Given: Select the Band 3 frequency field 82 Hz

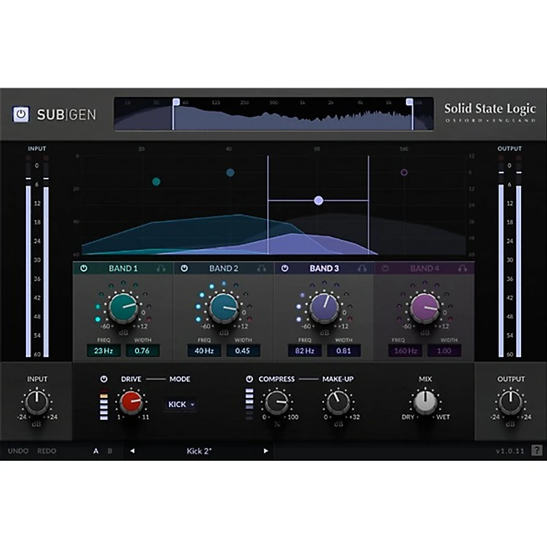Looking at the screenshot, I should point(304,351).
